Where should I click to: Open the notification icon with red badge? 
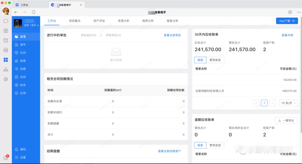pos(6,158)
